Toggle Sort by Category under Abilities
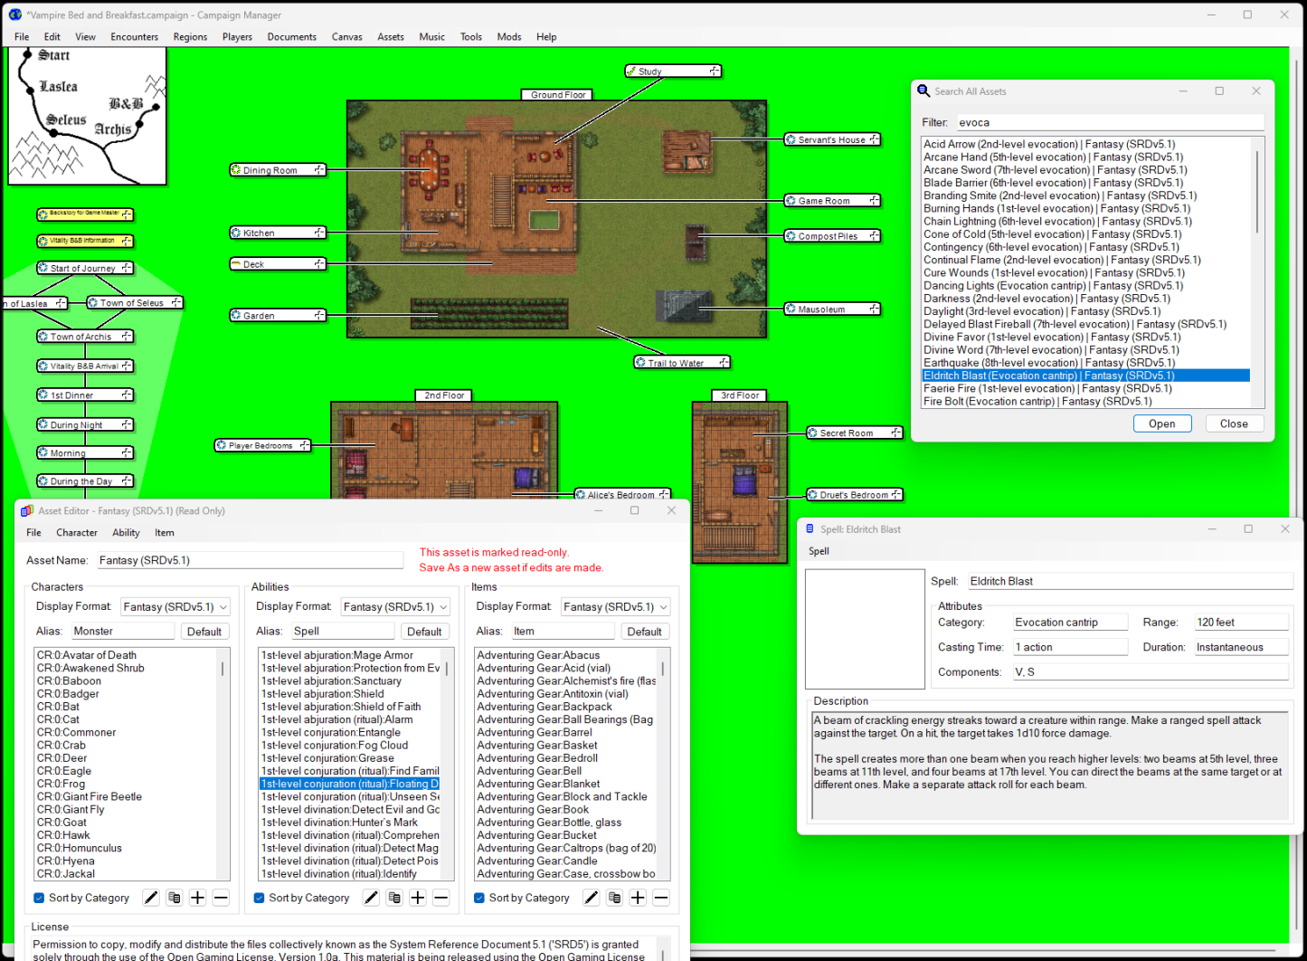Image resolution: width=1307 pixels, height=961 pixels. point(260,899)
